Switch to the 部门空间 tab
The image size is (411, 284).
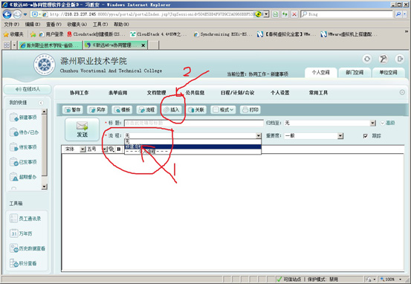tap(355, 72)
